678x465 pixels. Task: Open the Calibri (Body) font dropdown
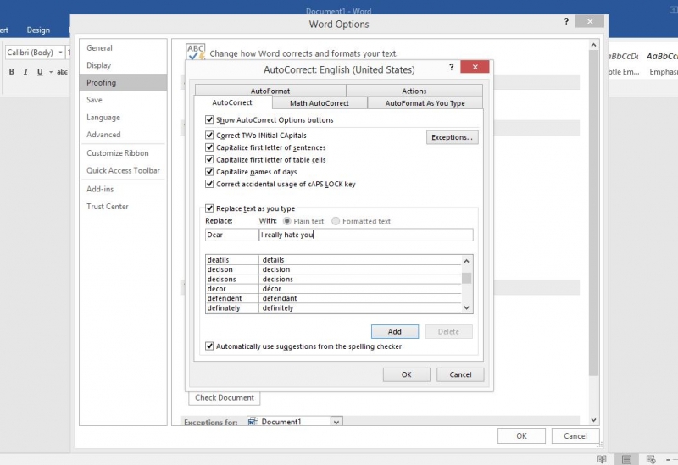click(60, 53)
